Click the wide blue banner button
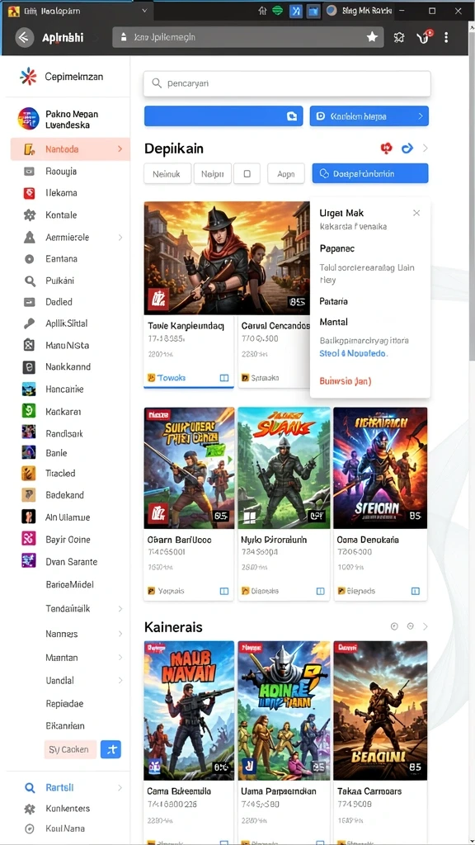This screenshot has height=845, width=475. click(223, 116)
